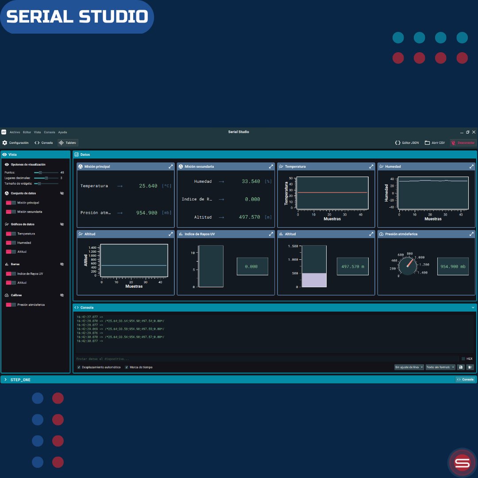Open the Consola menu in the menu bar
The width and height of the screenshot is (478, 478).
tap(50, 132)
